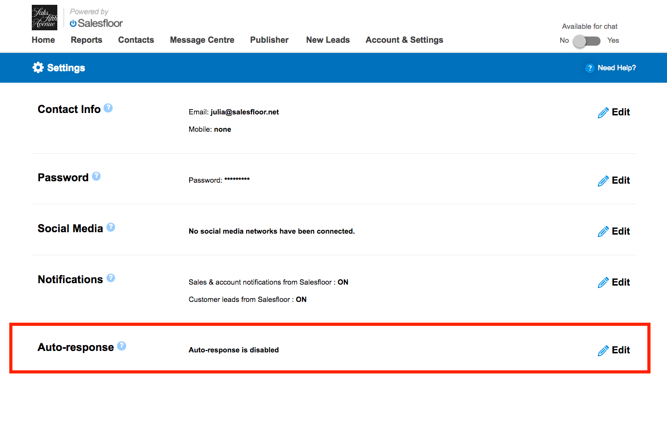View New Leads page

tap(327, 40)
